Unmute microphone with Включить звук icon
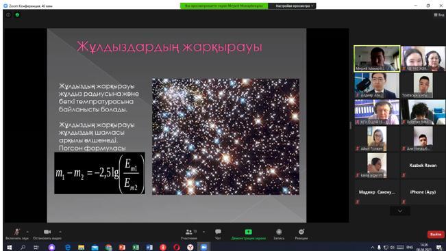446x251 pixels. 16,232
